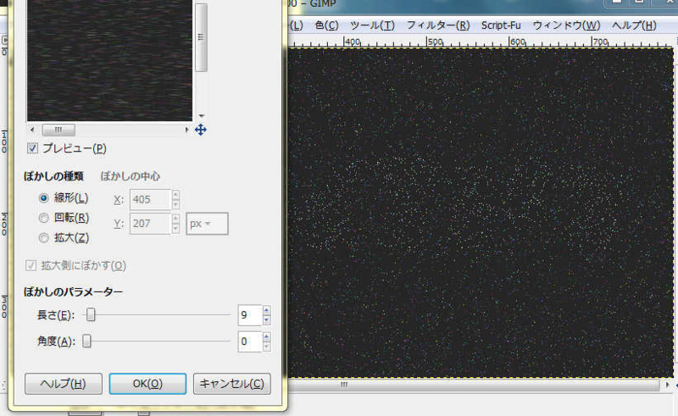Click the Y center value field
Viewport: 678px width, 416px height.
point(150,224)
